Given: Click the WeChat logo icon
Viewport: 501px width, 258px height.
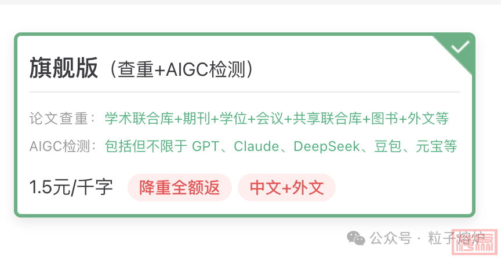Looking at the screenshot, I should pos(356,238).
